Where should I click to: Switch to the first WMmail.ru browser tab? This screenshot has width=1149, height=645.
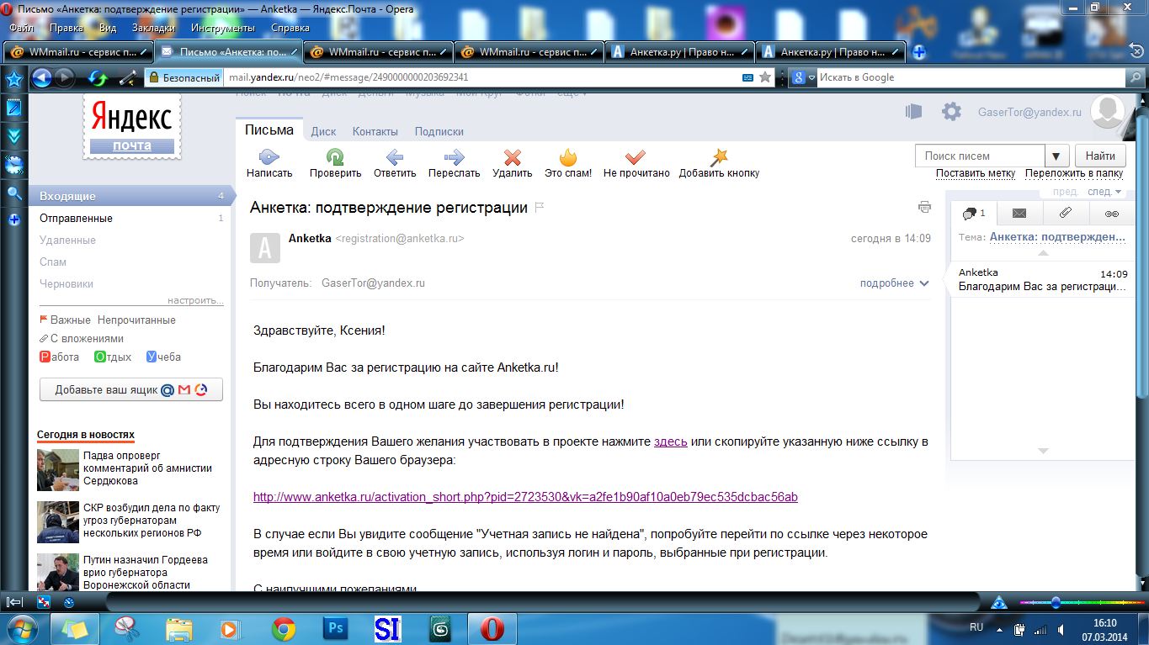click(78, 52)
